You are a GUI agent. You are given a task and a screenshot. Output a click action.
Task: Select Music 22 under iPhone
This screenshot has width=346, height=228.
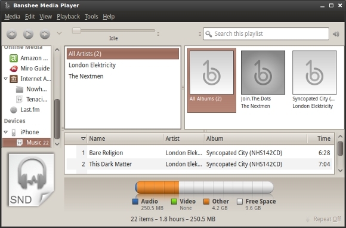(x=26, y=143)
